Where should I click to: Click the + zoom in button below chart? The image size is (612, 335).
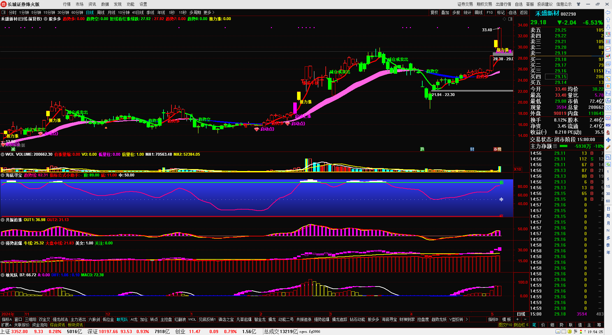(517, 319)
